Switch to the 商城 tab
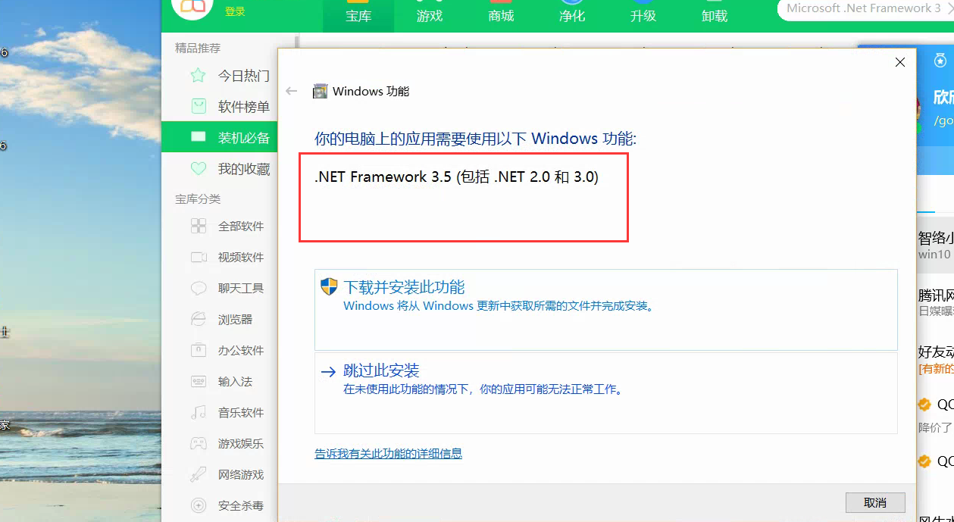Screen dimensions: 954x522 [501, 16]
